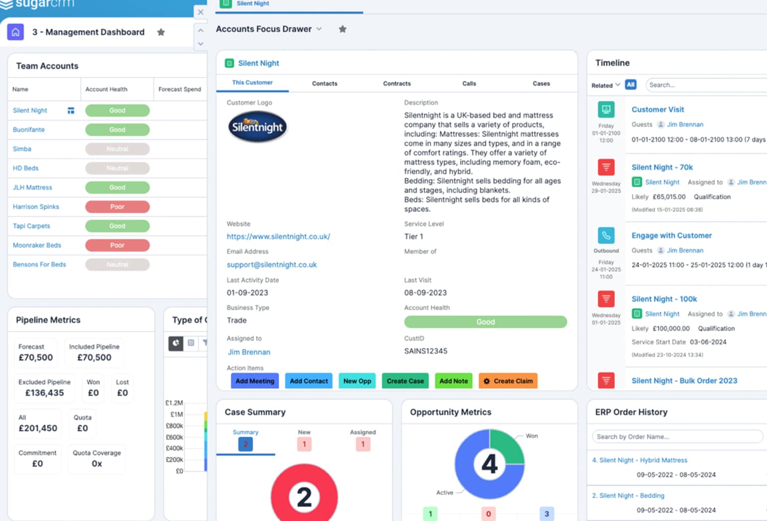
Task: Go to previous record with up chevron
Action: (x=201, y=30)
